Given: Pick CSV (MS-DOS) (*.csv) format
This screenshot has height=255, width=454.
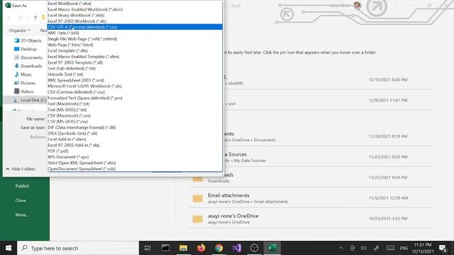Looking at the screenshot, I should (135, 121).
